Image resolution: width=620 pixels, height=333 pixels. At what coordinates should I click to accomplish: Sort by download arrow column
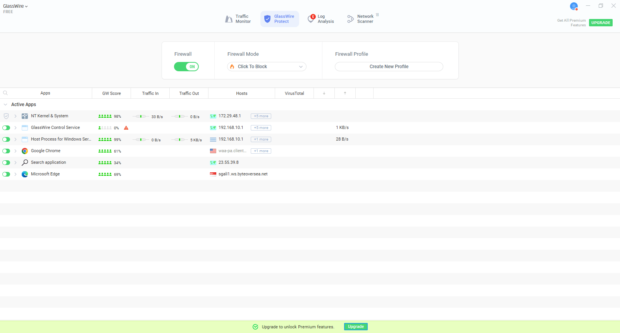pyautogui.click(x=324, y=93)
